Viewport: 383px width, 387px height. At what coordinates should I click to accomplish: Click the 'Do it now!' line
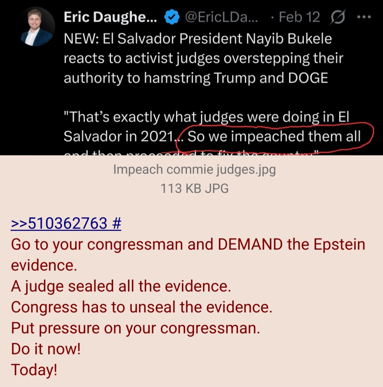[x=46, y=349]
